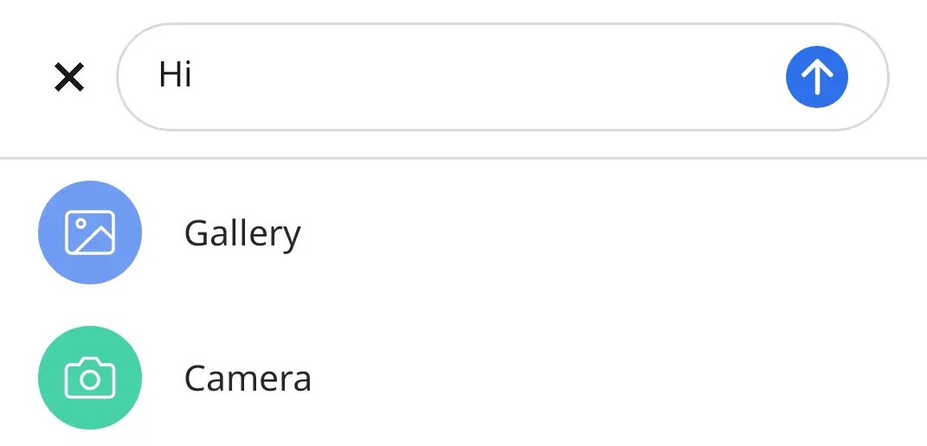This screenshot has width=927, height=446.
Task: Click the typed word "Hi"
Action: 175,76
